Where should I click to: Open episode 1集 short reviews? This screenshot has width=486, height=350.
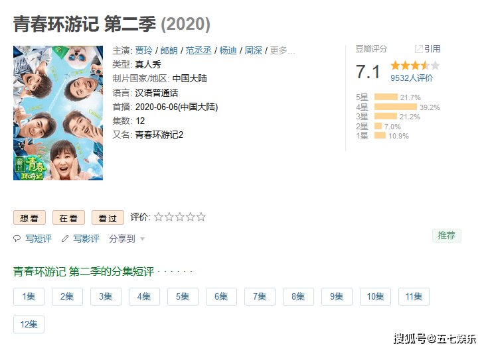click(x=29, y=296)
